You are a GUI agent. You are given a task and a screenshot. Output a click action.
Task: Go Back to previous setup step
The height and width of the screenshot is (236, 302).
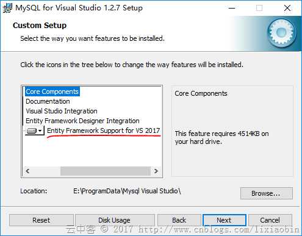179,220
